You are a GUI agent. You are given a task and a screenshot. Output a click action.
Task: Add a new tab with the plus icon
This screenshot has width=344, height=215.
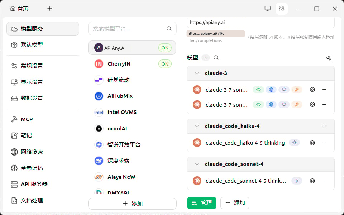tap(50, 9)
